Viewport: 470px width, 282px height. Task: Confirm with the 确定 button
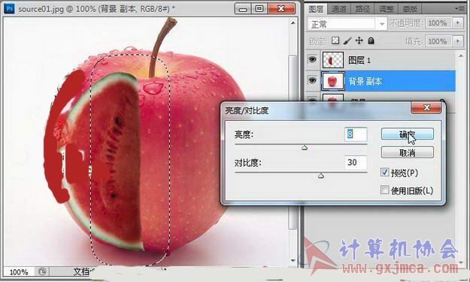[408, 134]
